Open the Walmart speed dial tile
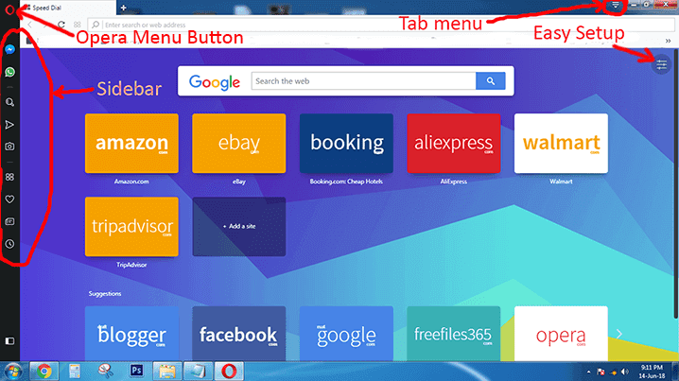The width and height of the screenshot is (679, 381). pos(561,144)
